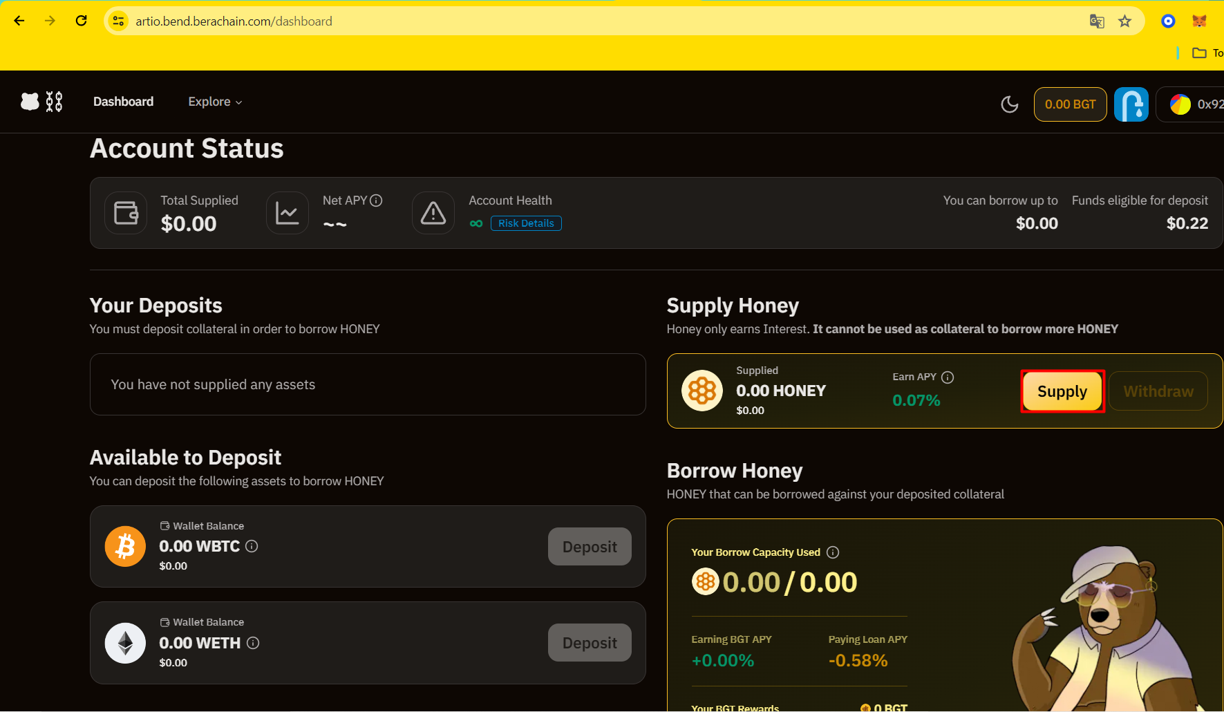Click the WBTC bitcoin token icon

125,547
